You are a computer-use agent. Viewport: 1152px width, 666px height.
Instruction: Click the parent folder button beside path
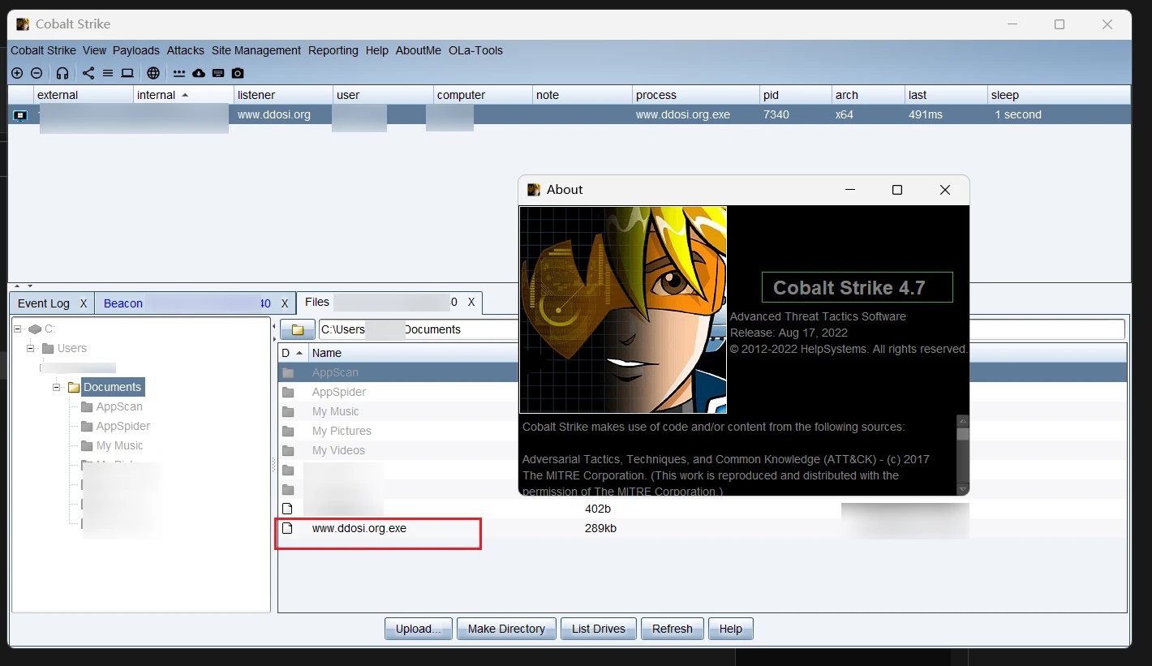point(298,329)
